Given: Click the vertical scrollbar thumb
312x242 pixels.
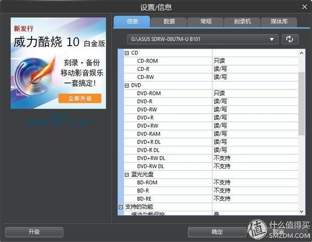Looking at the screenshot, I should (302, 104).
